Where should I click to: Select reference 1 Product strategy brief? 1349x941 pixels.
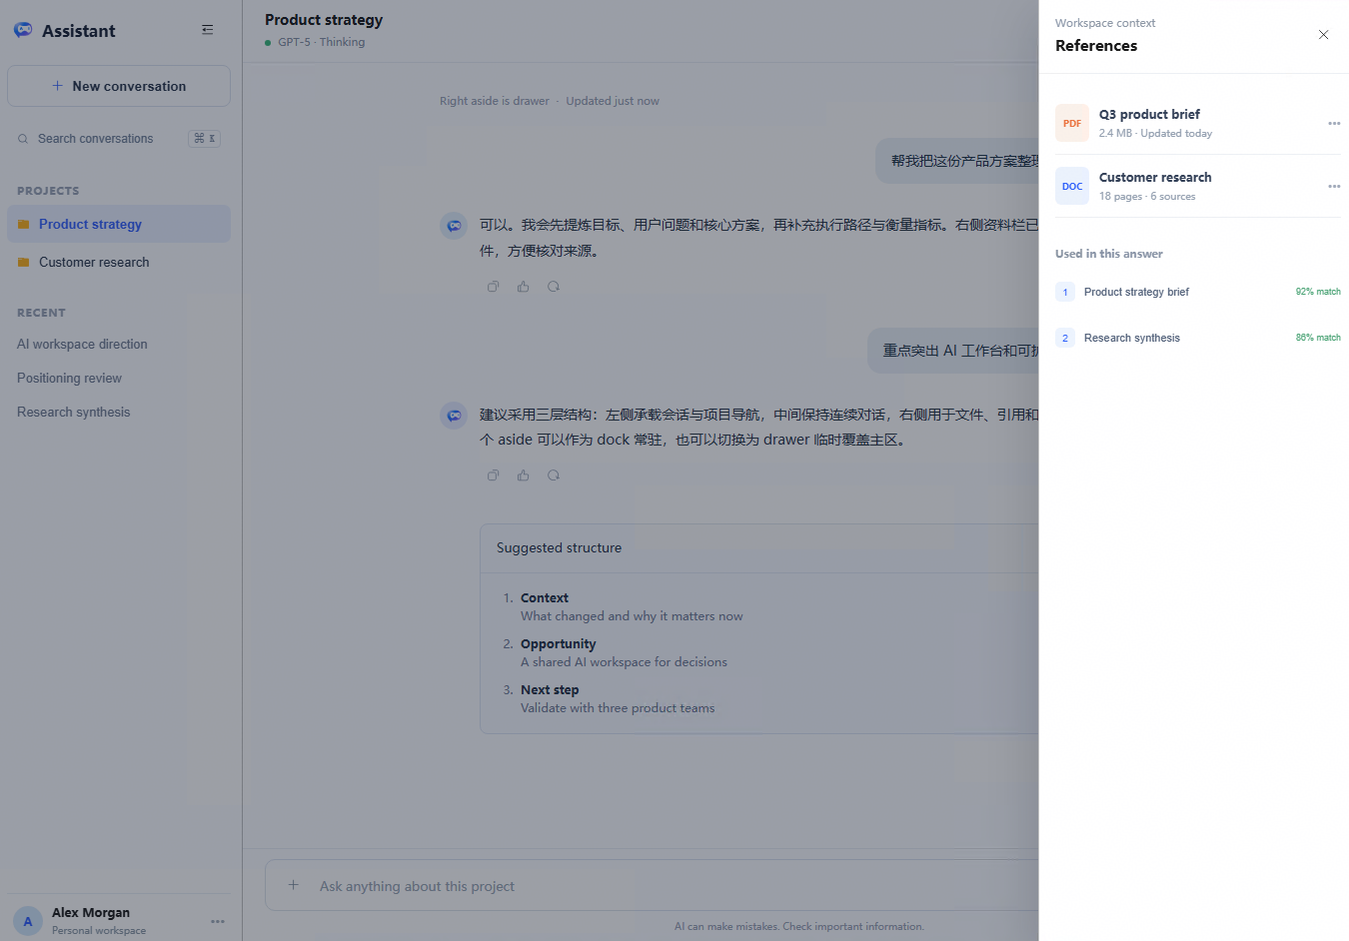(x=1198, y=292)
